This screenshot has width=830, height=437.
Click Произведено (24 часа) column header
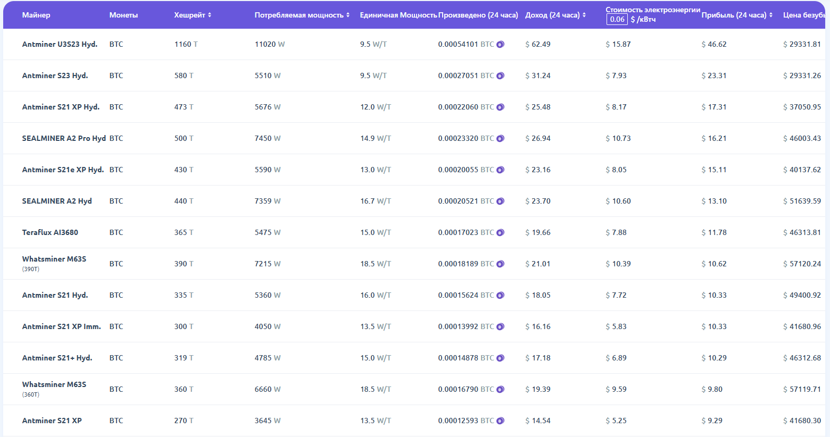click(478, 15)
